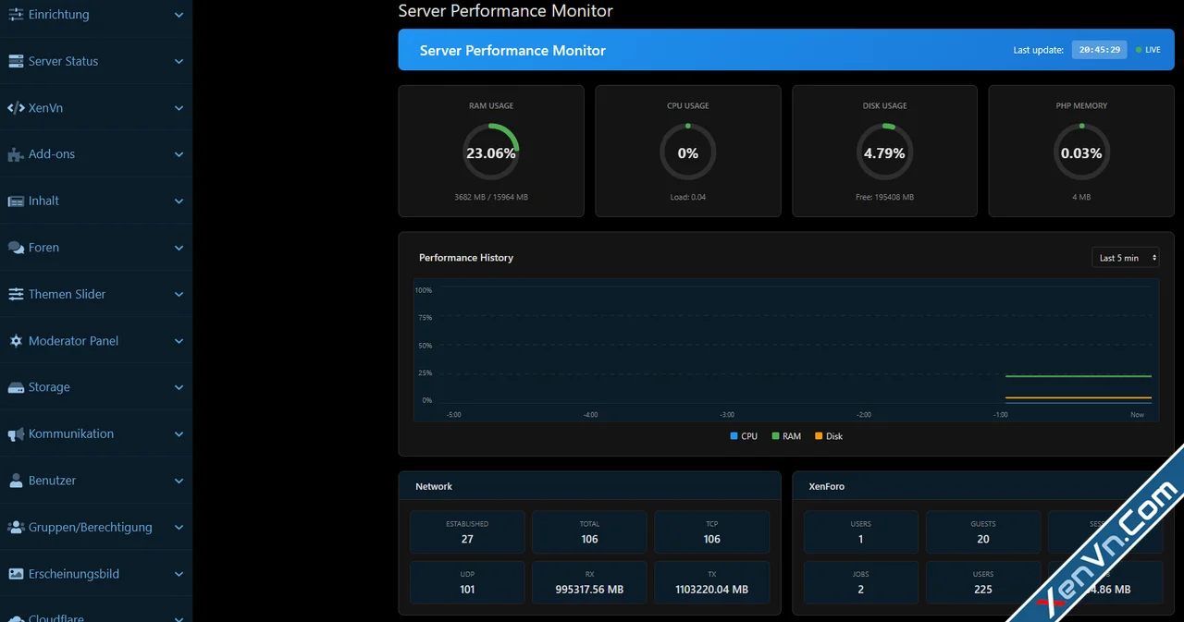Click the Storage drive icon
This screenshot has width=1184, height=622.
(x=16, y=387)
